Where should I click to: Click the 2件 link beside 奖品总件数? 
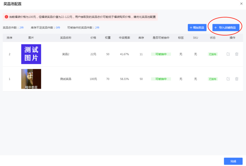22,28
